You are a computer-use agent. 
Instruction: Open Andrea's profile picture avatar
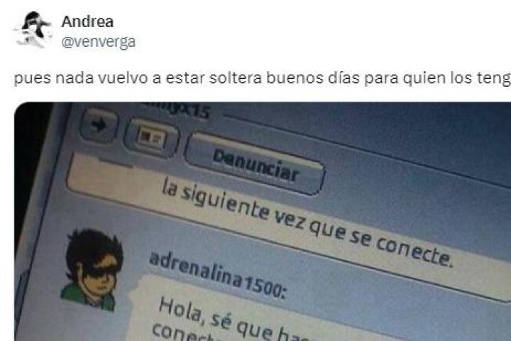pyautogui.click(x=33, y=30)
